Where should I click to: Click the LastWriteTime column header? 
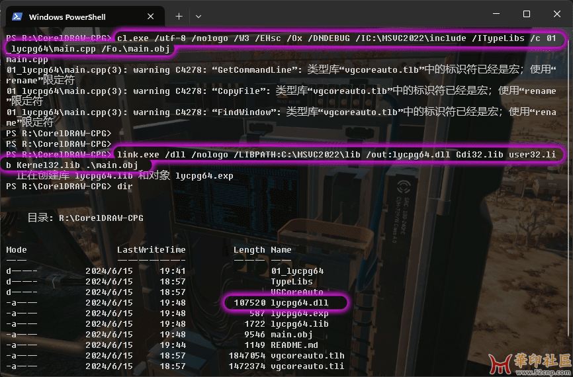(152, 250)
